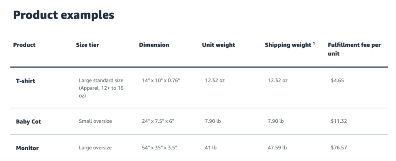The height and width of the screenshot is (161, 396).
Task: Select the T-shirt product row label
Action: [x=26, y=81]
